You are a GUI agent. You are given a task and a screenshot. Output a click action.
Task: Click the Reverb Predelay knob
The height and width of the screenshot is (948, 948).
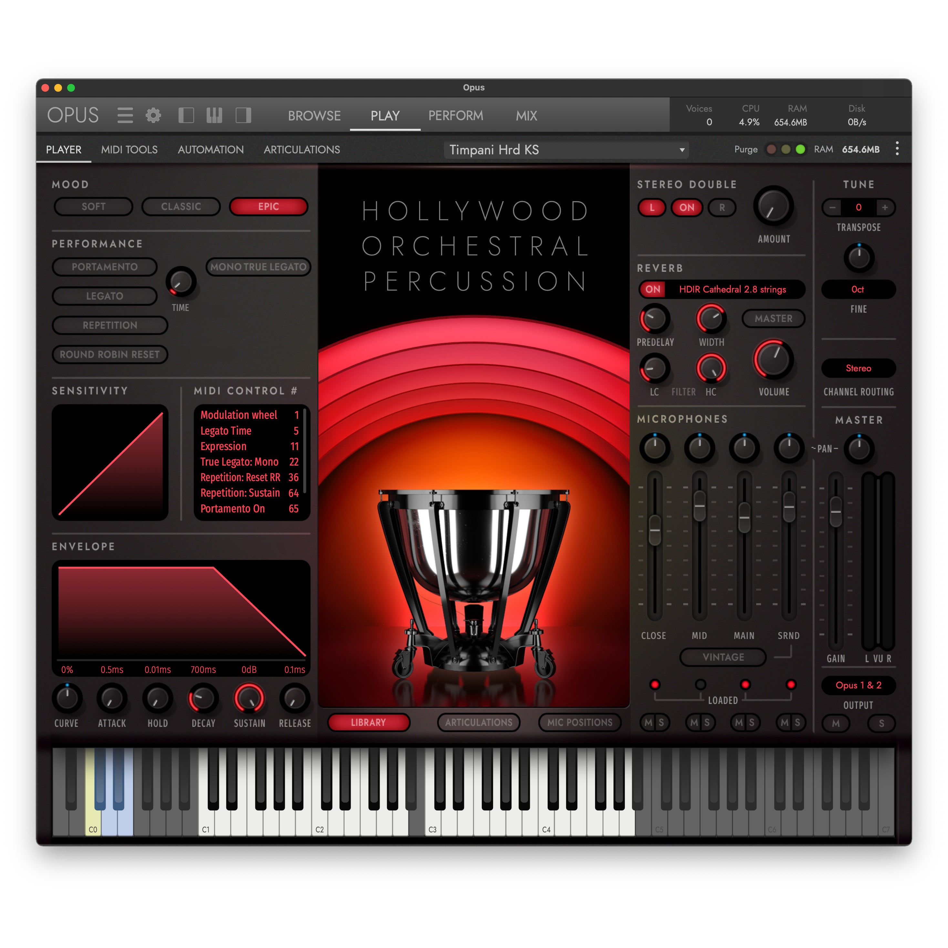pyautogui.click(x=654, y=319)
